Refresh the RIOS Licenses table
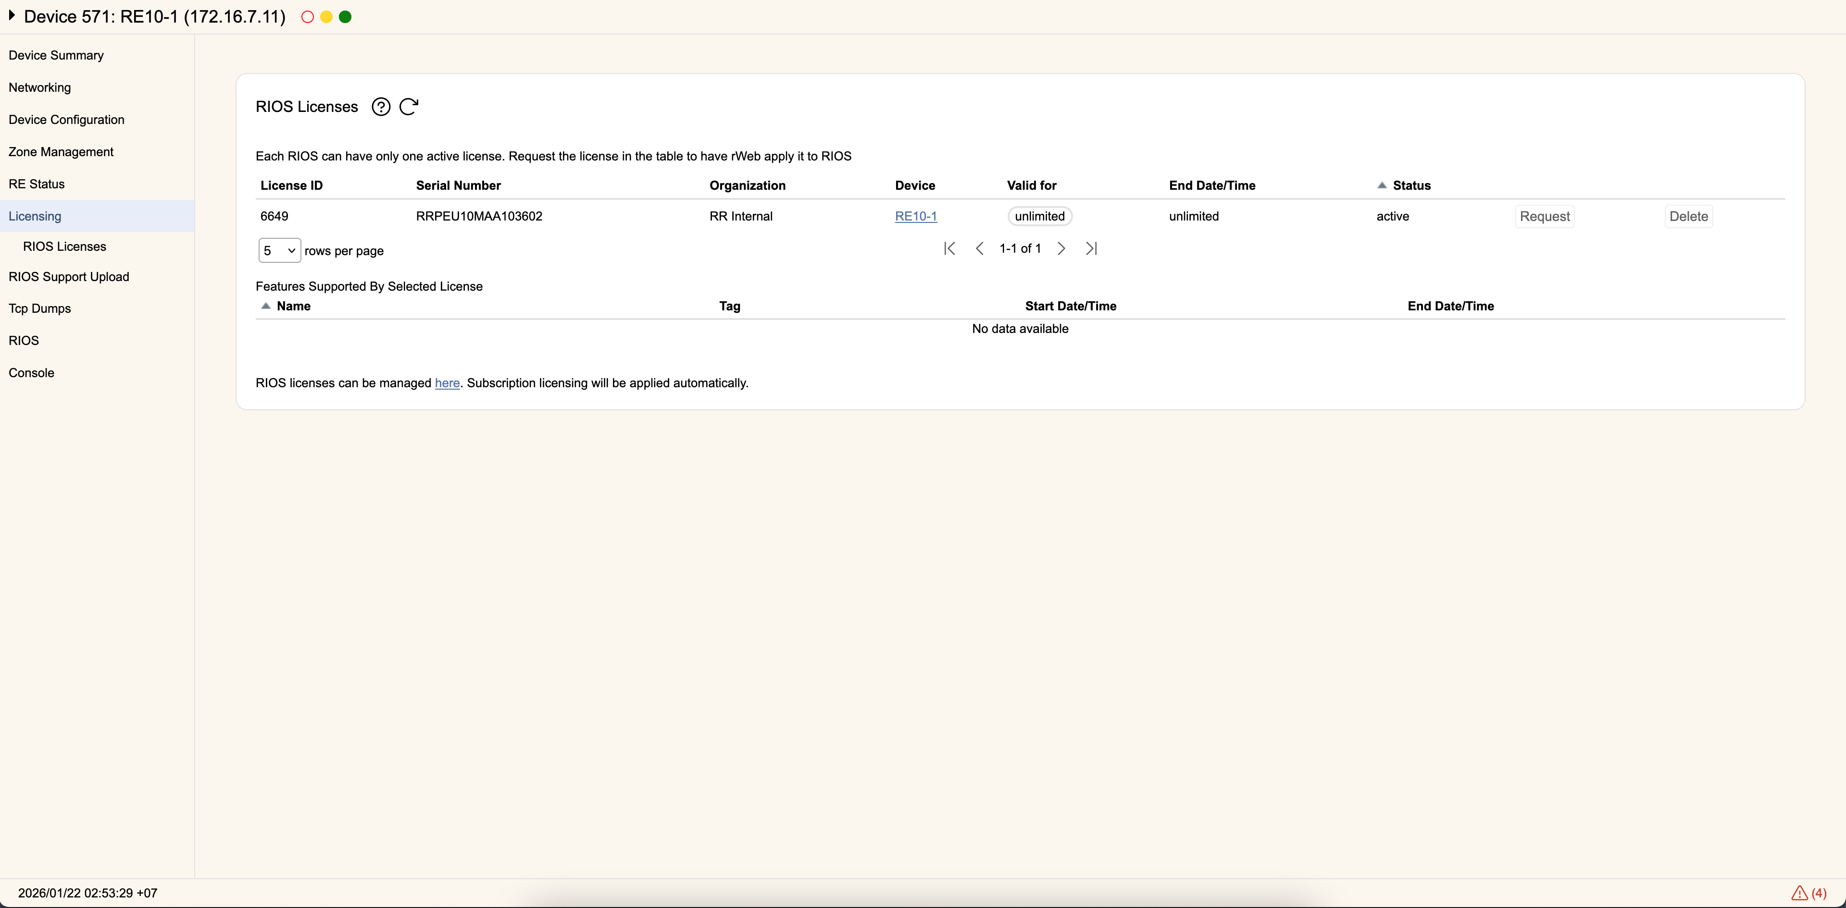Image resolution: width=1846 pixels, height=908 pixels. 409,107
